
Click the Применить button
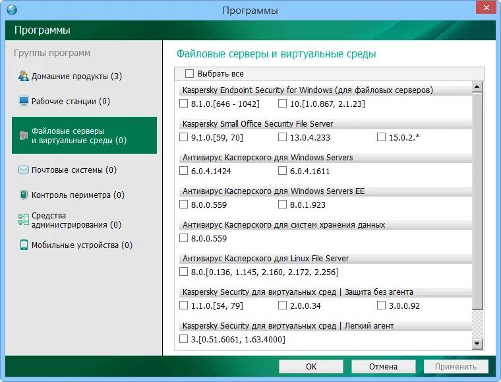(x=456, y=366)
